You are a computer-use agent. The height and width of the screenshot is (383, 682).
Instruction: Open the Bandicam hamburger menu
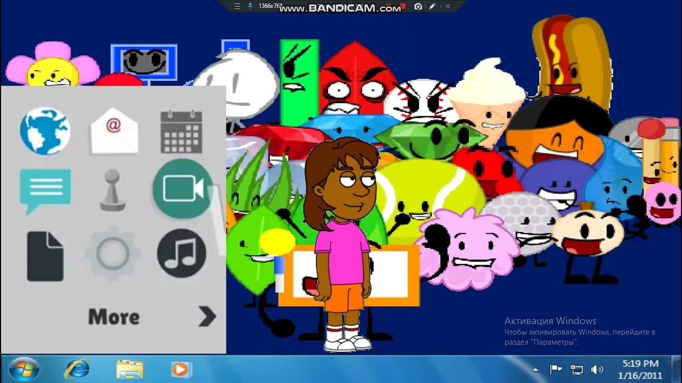[238, 6]
